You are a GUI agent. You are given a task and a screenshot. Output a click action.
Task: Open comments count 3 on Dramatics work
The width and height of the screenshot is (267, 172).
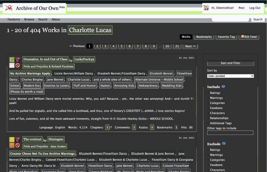(134, 127)
